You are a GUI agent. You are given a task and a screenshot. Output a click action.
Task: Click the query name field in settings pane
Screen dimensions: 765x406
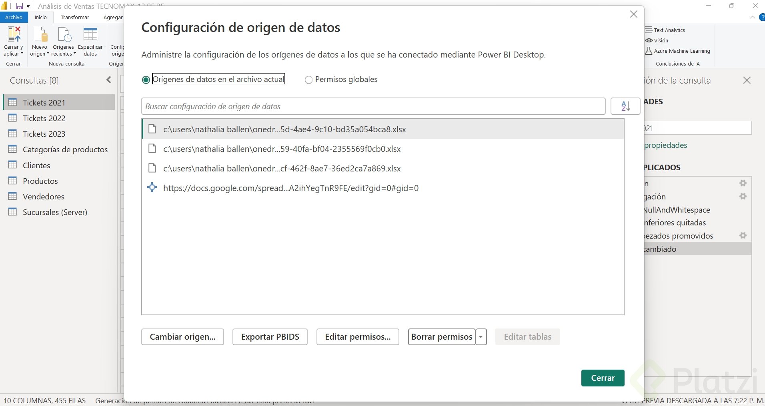[698, 128]
